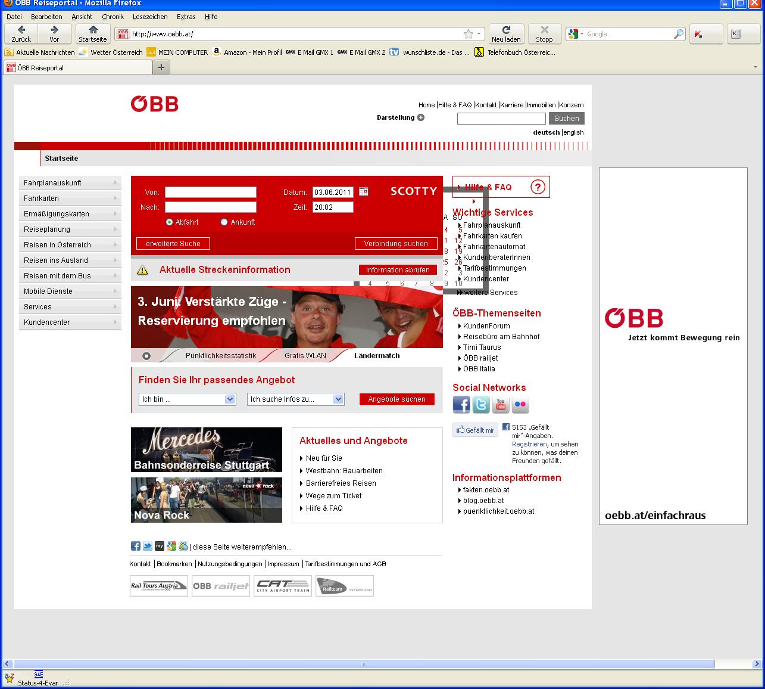Image resolution: width=765 pixels, height=689 pixels.
Task: Stop loading with the Stopp button
Action: coord(544,33)
